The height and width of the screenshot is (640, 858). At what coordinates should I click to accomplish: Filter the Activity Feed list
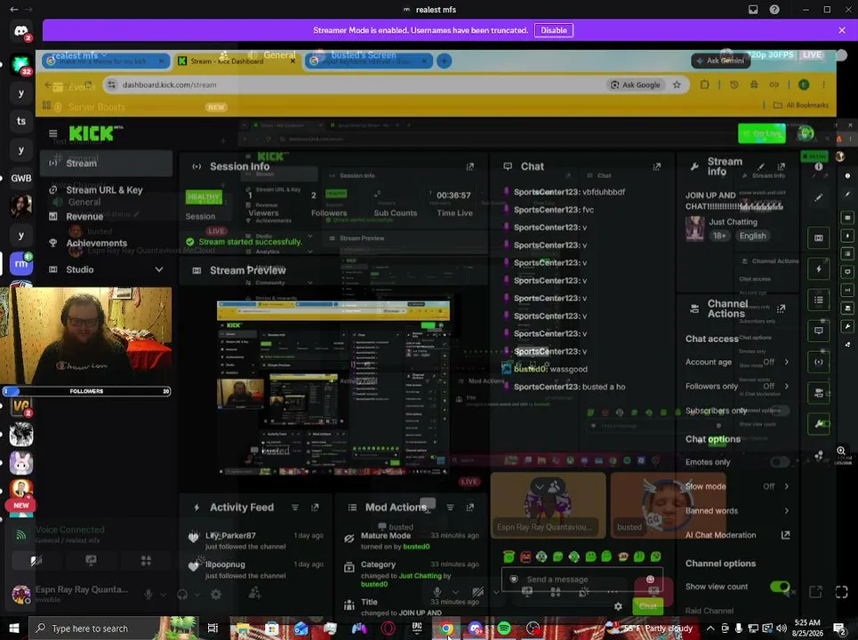[295, 508]
